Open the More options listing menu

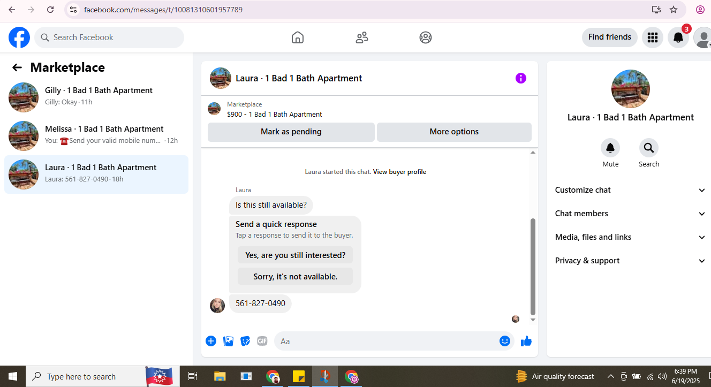point(454,132)
